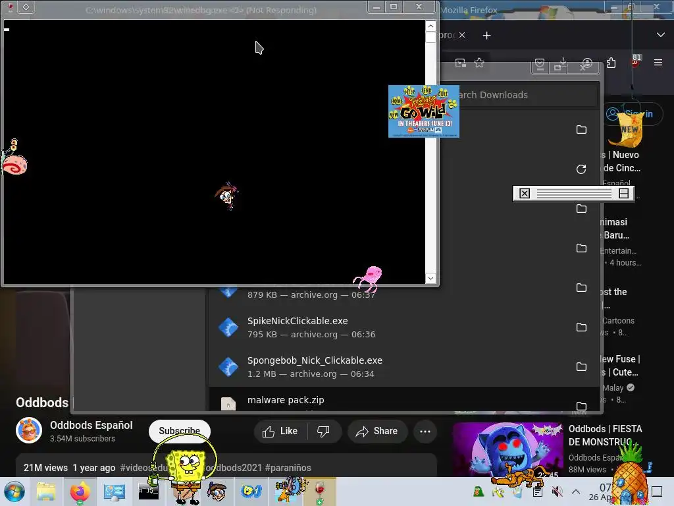Open winedbg window system menu icon
This screenshot has width=674, height=506.
tap(26, 7)
